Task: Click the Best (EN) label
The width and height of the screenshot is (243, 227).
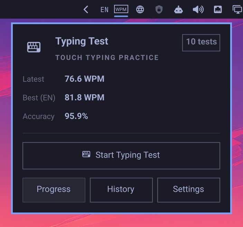Action: coord(39,98)
